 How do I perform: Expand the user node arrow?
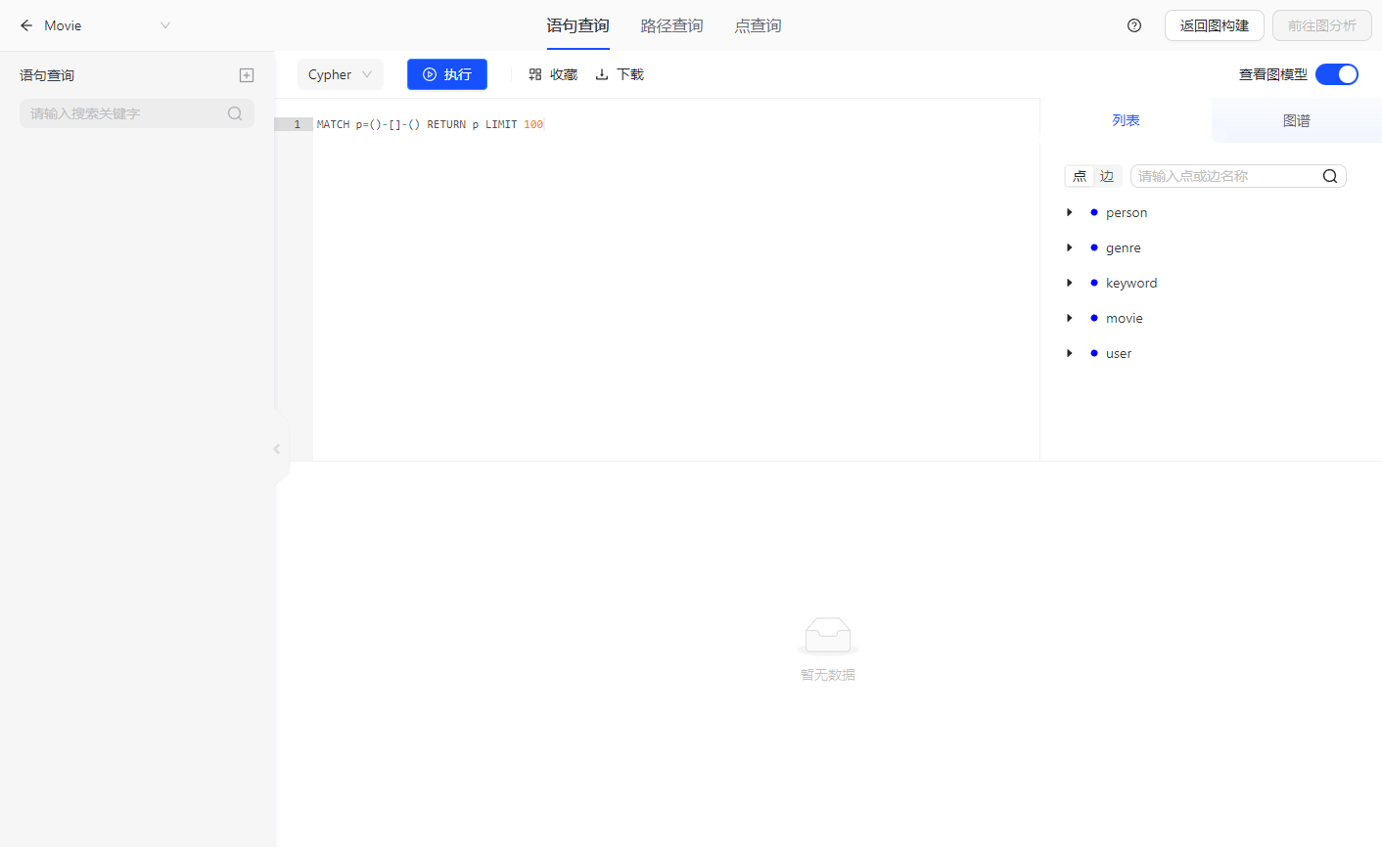click(x=1069, y=353)
